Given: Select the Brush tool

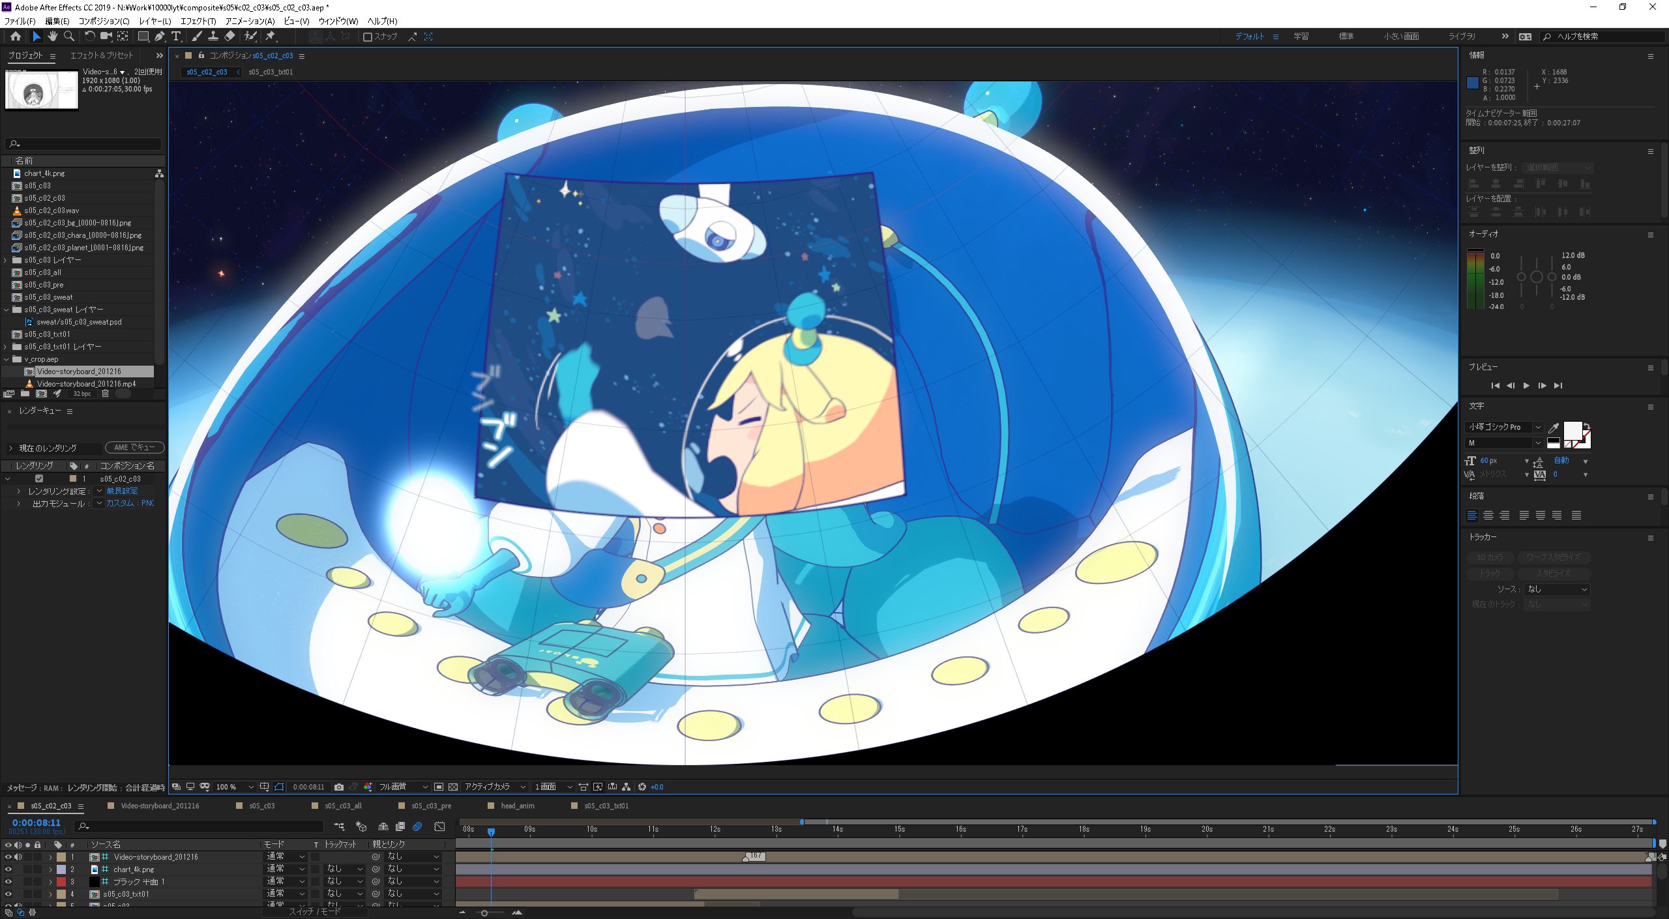Looking at the screenshot, I should (x=197, y=36).
